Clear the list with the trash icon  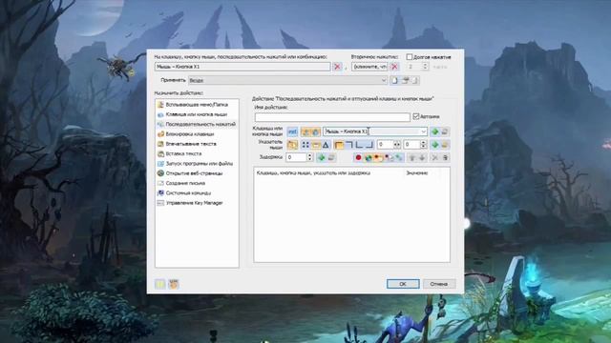point(446,157)
